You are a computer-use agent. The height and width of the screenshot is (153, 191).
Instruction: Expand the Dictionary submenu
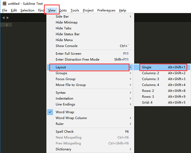[x=90, y=149]
